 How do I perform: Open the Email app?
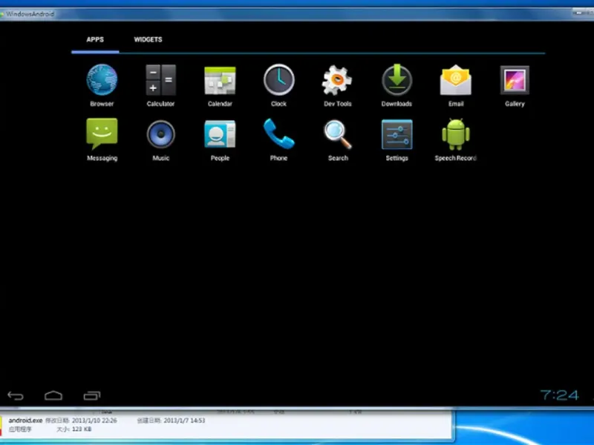[456, 85]
